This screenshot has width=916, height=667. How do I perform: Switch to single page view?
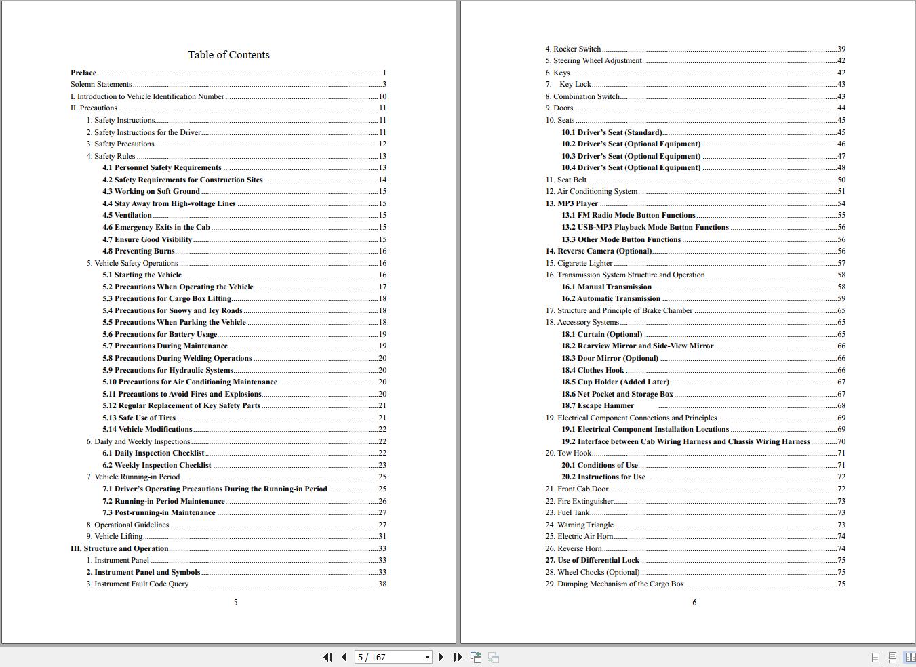[x=875, y=657]
